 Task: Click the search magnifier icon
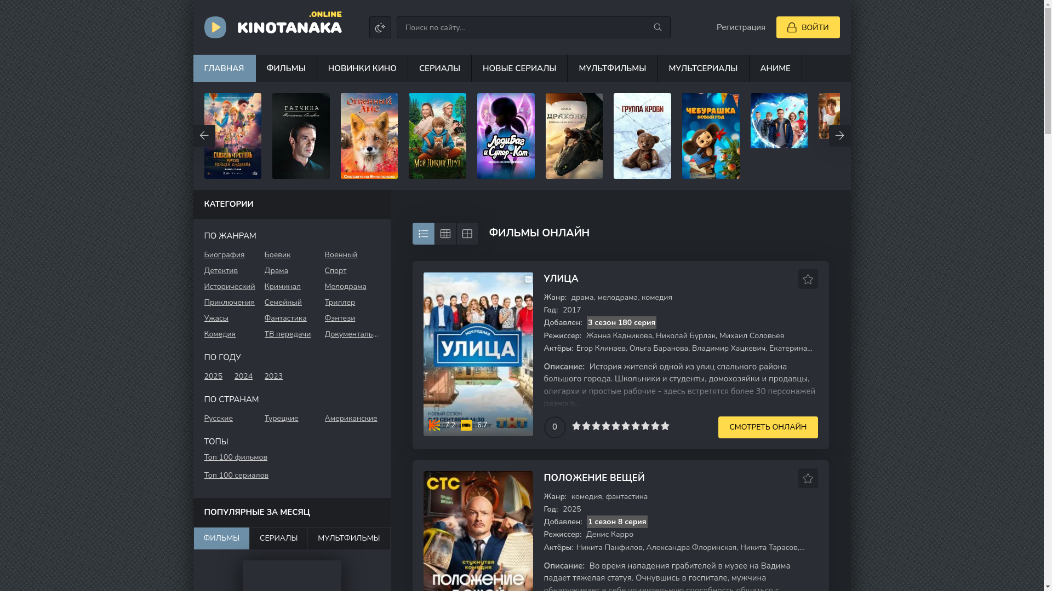click(658, 27)
